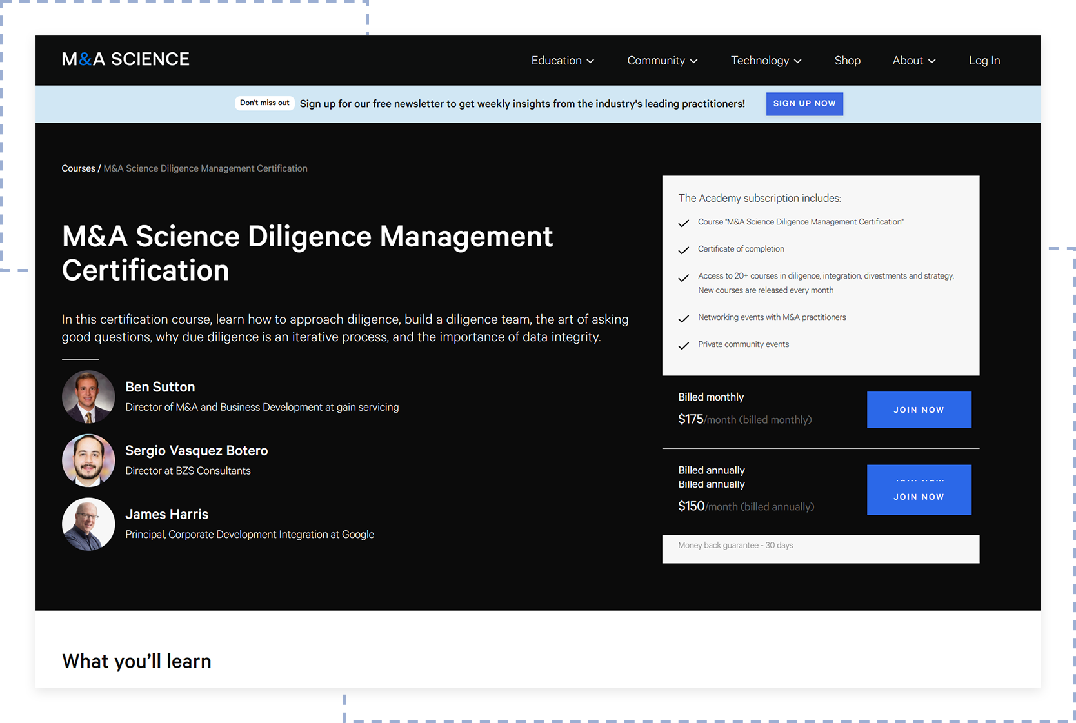This screenshot has width=1076, height=723.
Task: Click the checkmark beside "Certificate of completion"
Action: click(683, 251)
